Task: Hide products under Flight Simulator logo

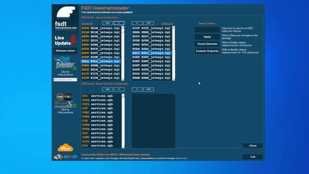Action: click(x=65, y=73)
